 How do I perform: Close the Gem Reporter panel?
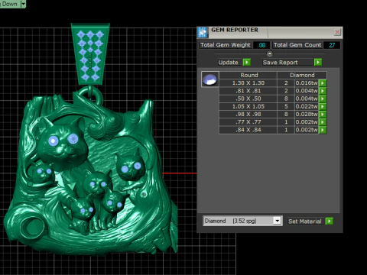pyautogui.click(x=337, y=32)
